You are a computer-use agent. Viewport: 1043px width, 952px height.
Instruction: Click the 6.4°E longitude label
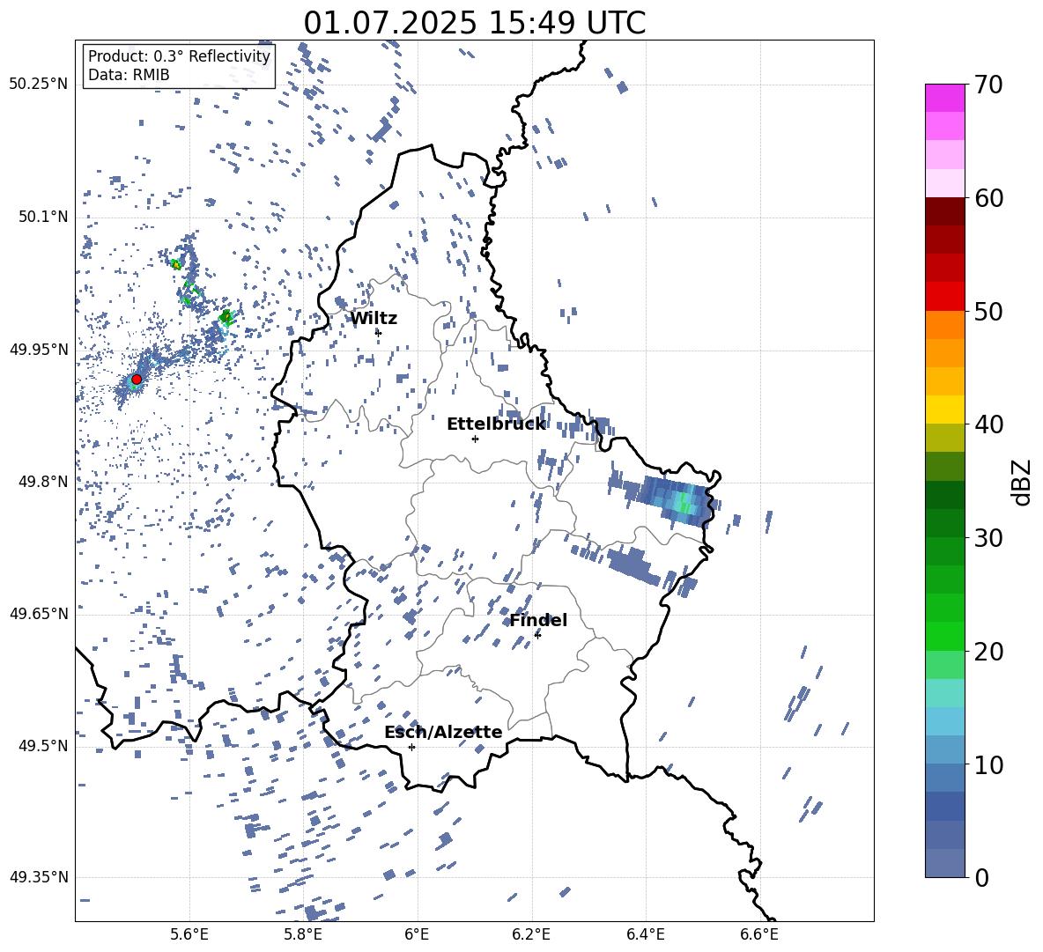645,934
